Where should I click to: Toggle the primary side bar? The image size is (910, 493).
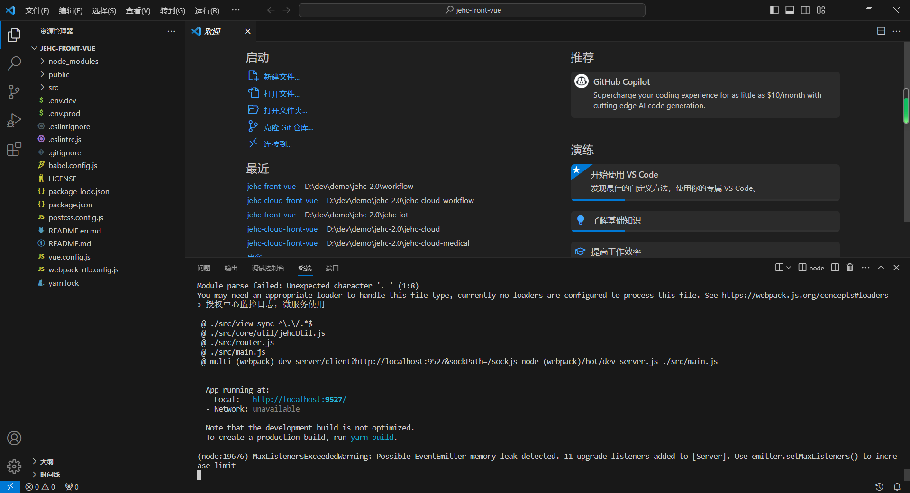click(774, 10)
